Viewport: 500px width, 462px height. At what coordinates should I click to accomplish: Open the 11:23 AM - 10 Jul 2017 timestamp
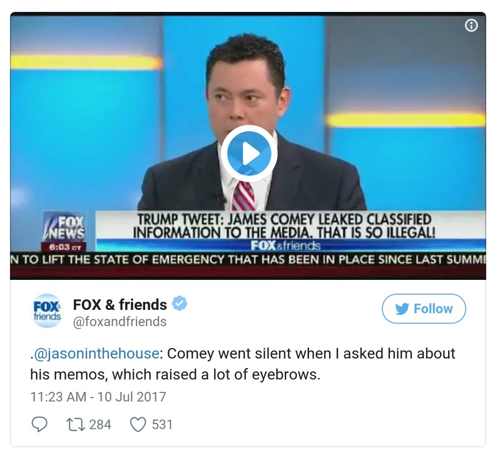(98, 397)
